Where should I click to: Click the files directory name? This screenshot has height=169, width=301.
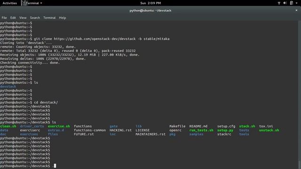(53, 134)
